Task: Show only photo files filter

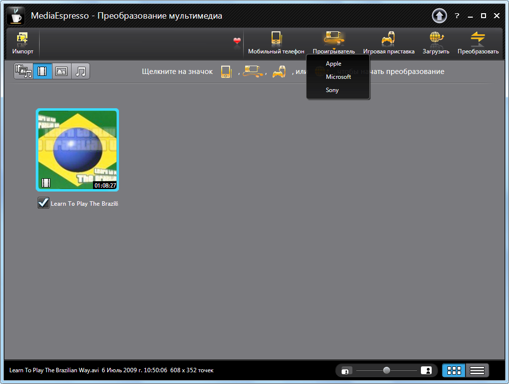Action: (62, 72)
